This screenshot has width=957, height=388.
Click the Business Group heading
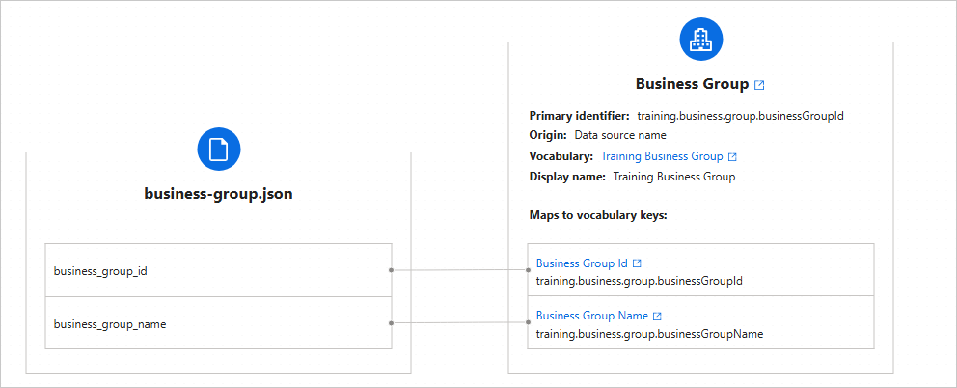click(x=692, y=84)
